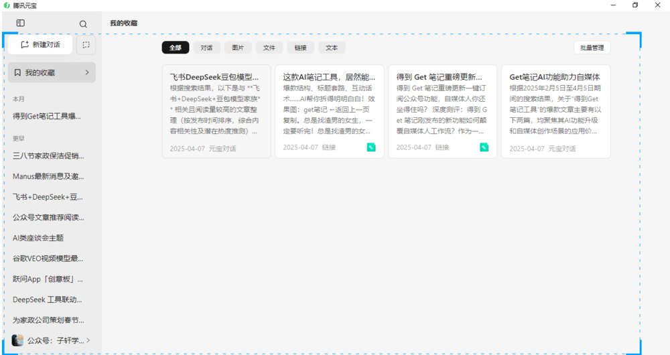Click green link icon on 得到 Get 笔记重磅更新 card
The image size is (670, 355).
[x=484, y=147]
